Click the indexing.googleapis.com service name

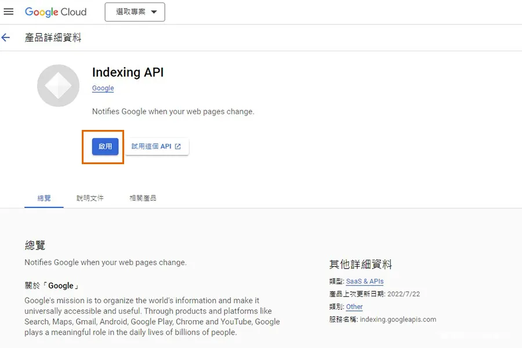[x=398, y=320]
